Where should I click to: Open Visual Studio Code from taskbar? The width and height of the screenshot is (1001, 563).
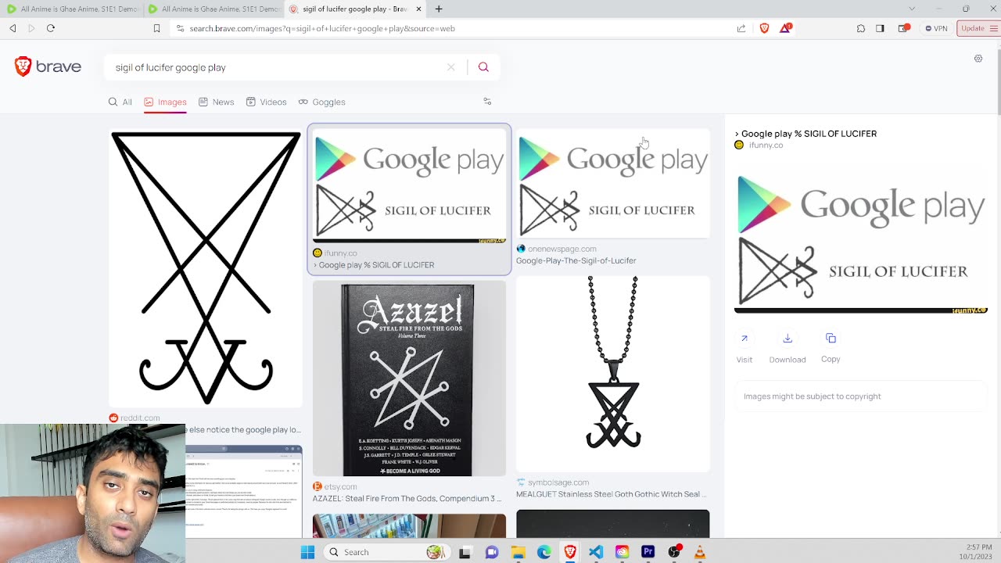tap(596, 552)
